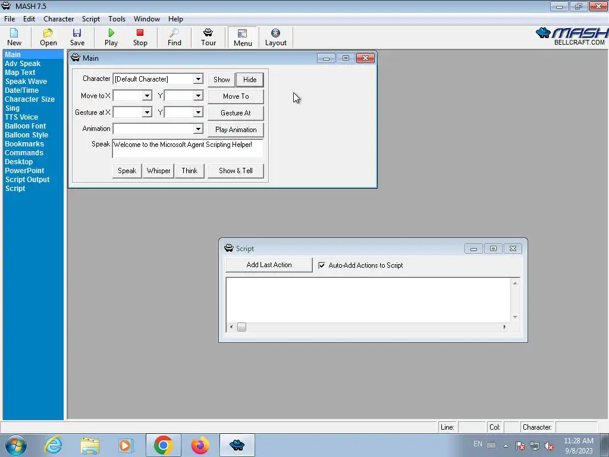Viewport: 609px width, 457px height.
Task: Click Add Last Action button
Action: [269, 265]
